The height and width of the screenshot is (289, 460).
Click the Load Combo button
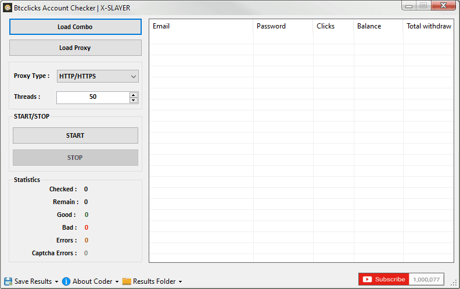pyautogui.click(x=75, y=27)
